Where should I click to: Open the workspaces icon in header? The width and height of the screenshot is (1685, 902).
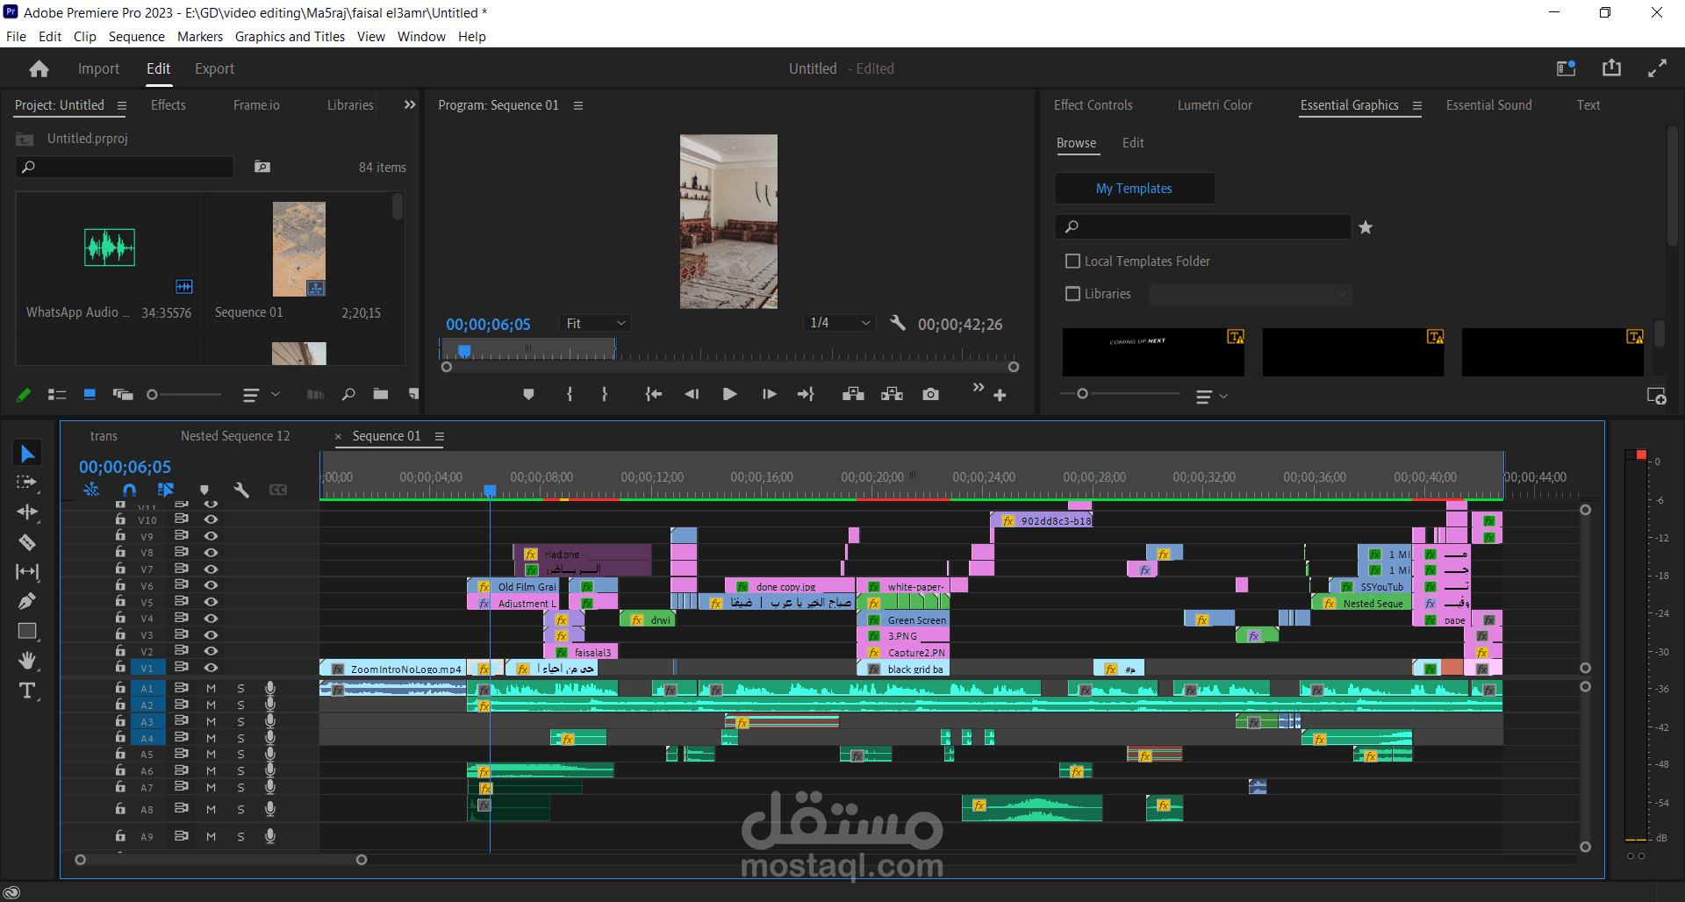coord(1567,68)
